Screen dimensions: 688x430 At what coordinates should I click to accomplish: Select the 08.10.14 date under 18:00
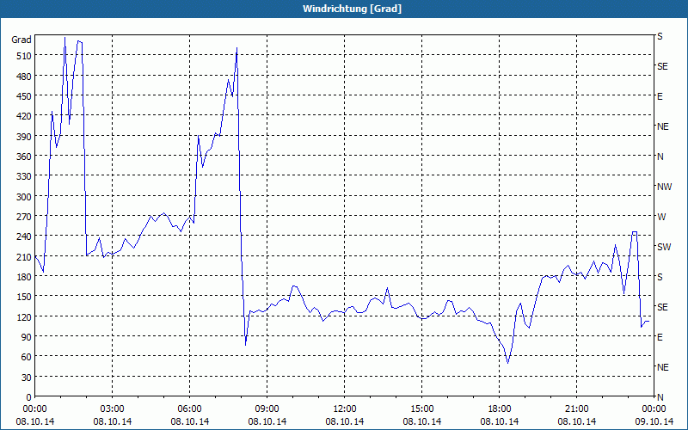tap(500, 421)
